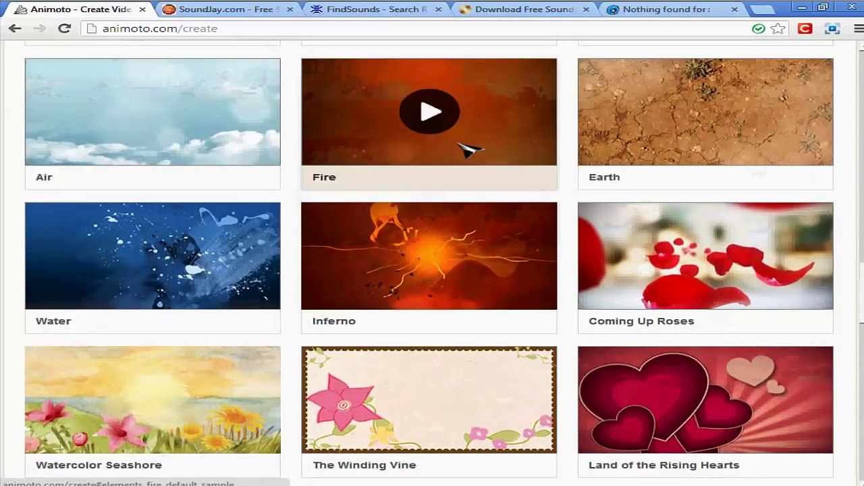Switch to the Download Free Sound tab

pyautogui.click(x=524, y=9)
